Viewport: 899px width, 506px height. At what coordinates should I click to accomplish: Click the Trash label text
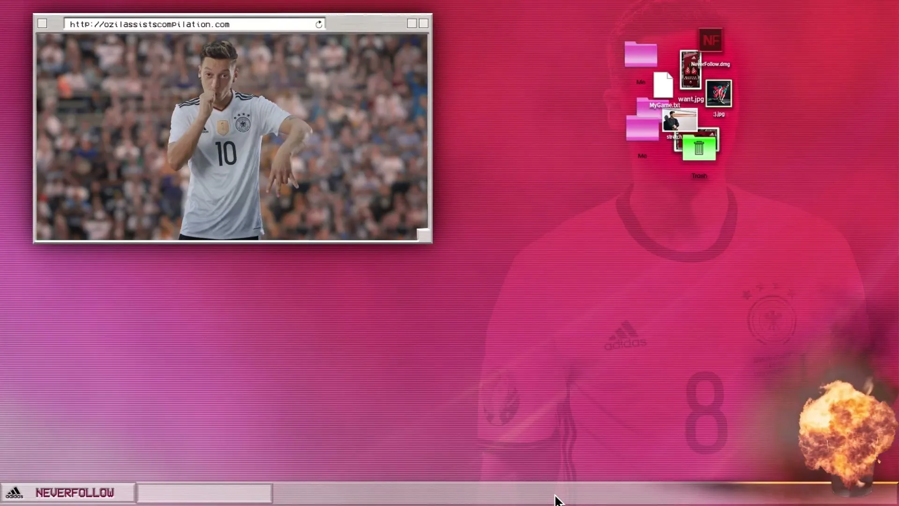[x=699, y=176]
